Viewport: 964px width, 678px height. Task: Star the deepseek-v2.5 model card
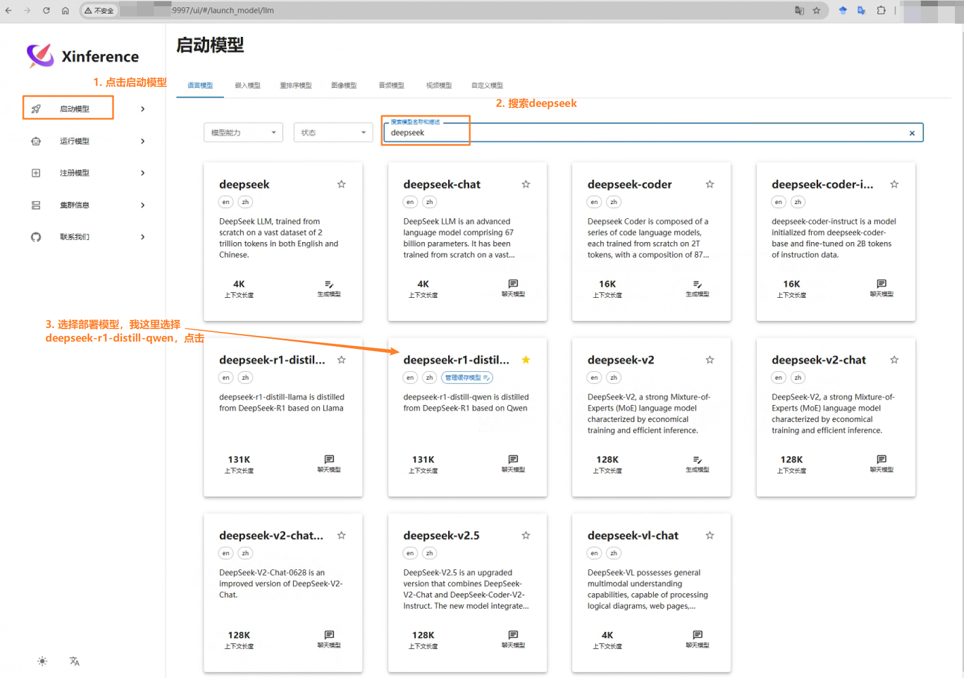[x=526, y=535]
